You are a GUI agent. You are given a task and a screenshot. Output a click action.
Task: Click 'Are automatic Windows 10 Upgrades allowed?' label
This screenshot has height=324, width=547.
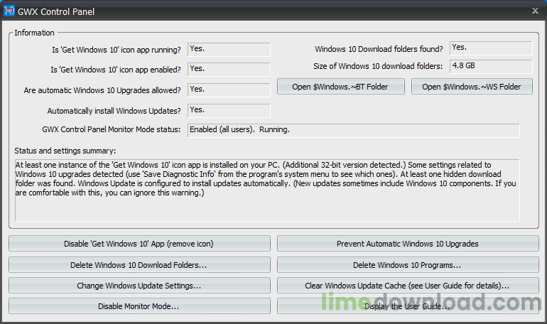pos(102,90)
